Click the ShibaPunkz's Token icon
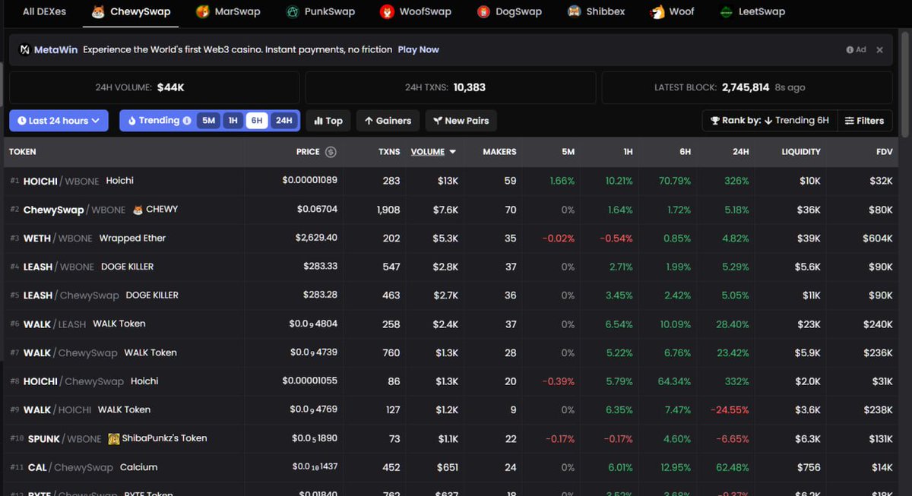Image resolution: width=912 pixels, height=496 pixels. [x=113, y=438]
